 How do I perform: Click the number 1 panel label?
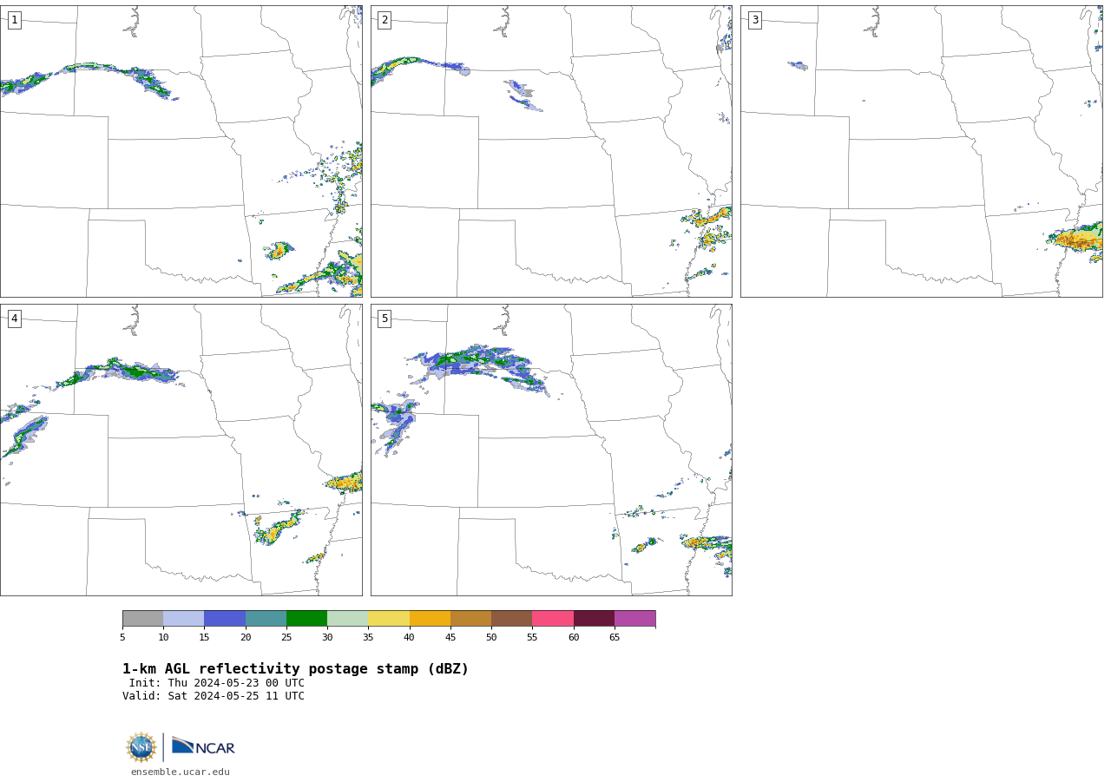pyautogui.click(x=14, y=20)
